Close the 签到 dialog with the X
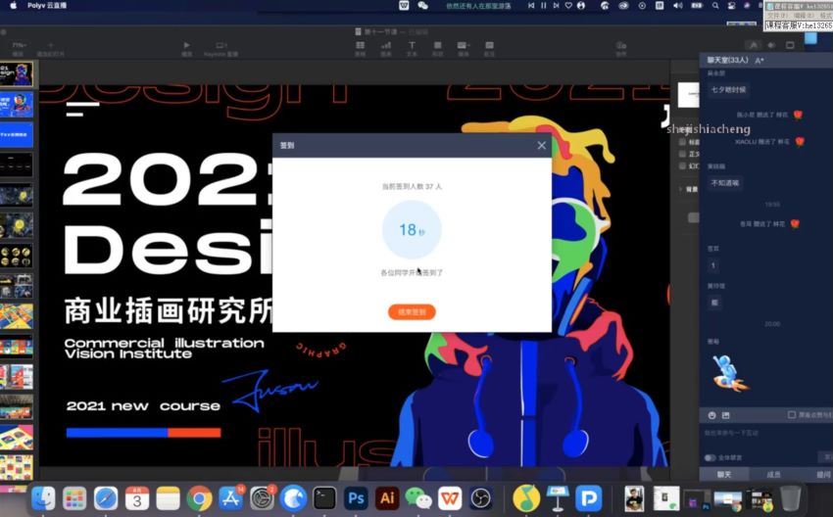This screenshot has height=517, width=833. coord(541,146)
